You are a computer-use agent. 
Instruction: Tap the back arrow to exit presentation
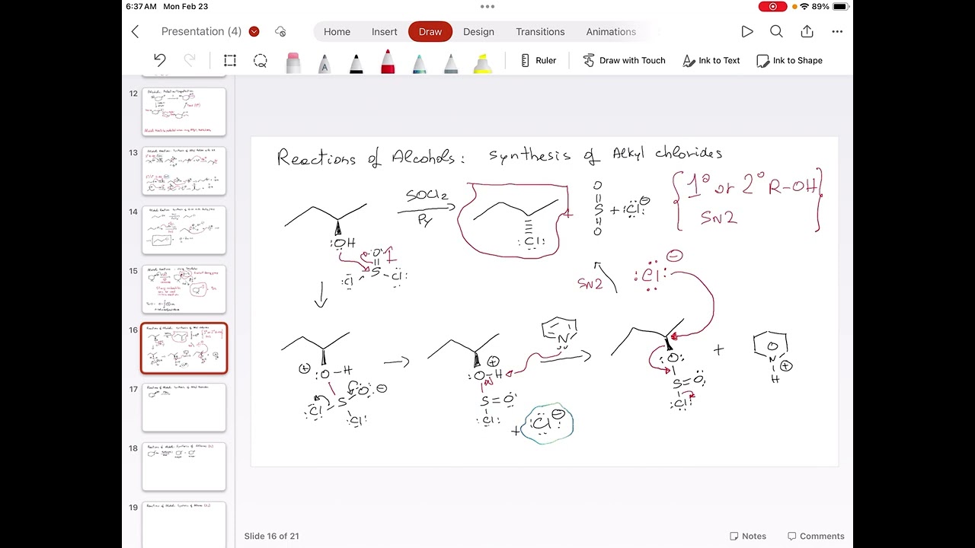136,31
